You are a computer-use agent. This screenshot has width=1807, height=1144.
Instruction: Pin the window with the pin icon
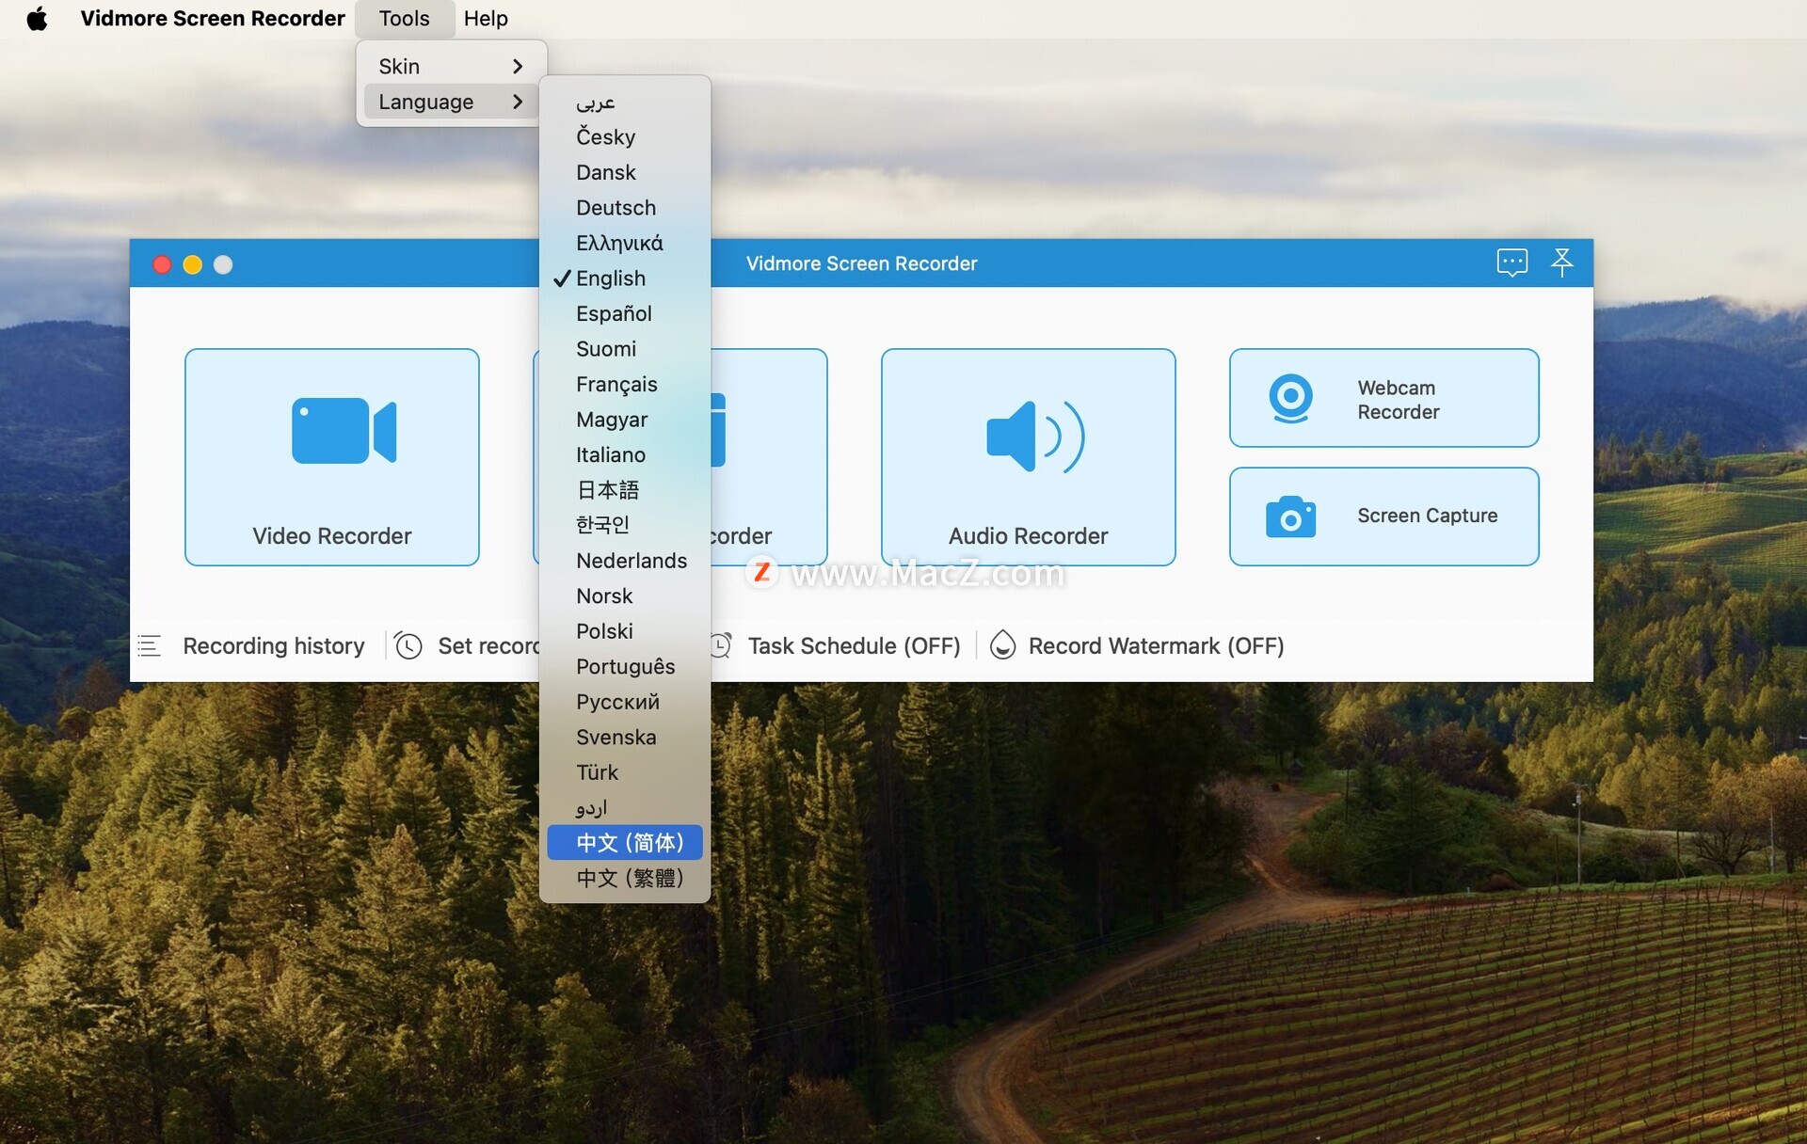point(1562,262)
